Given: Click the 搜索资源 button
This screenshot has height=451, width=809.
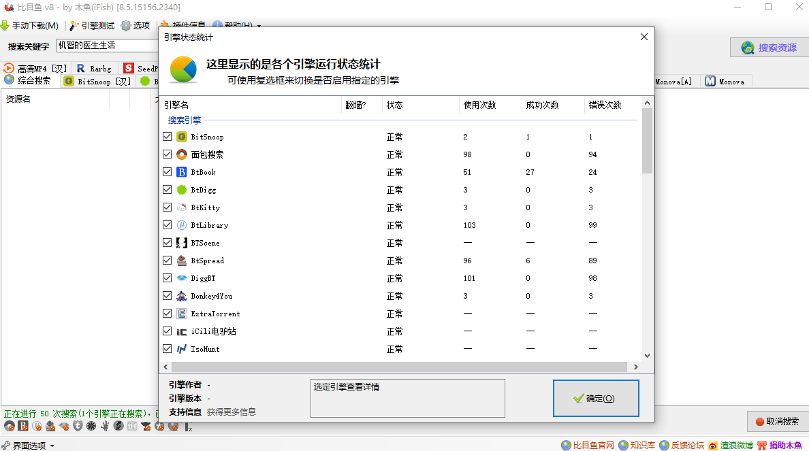Looking at the screenshot, I should 770,48.
